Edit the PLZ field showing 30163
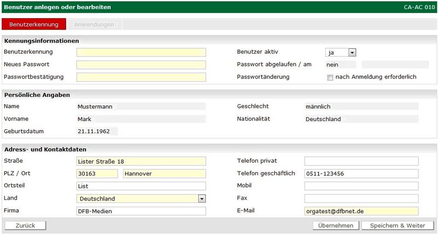The image size is (438, 234). coord(97,174)
